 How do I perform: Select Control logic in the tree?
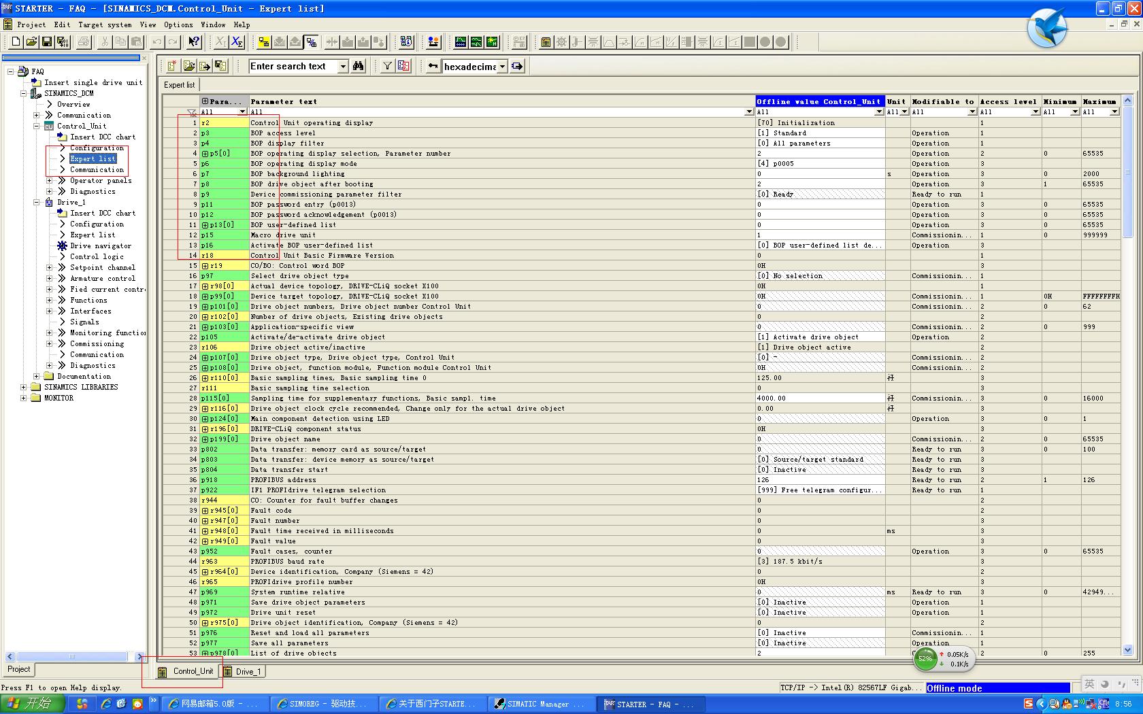pos(97,256)
